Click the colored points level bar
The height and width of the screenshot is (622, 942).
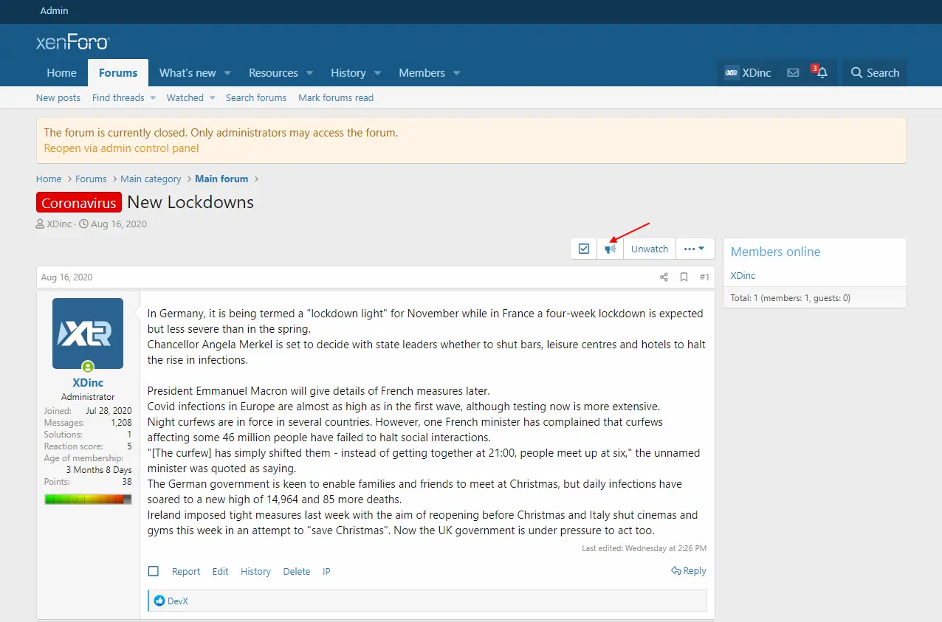pyautogui.click(x=88, y=500)
